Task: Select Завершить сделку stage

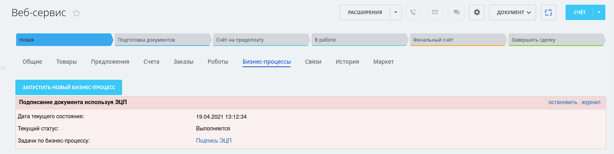Action: (556, 40)
